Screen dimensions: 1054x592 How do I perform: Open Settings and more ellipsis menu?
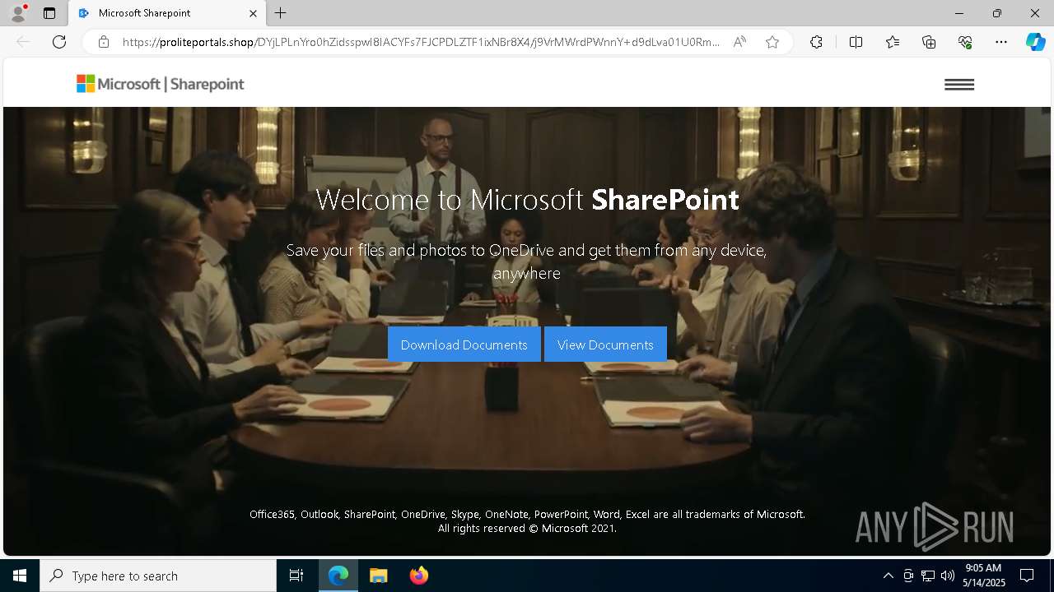tap(1001, 42)
